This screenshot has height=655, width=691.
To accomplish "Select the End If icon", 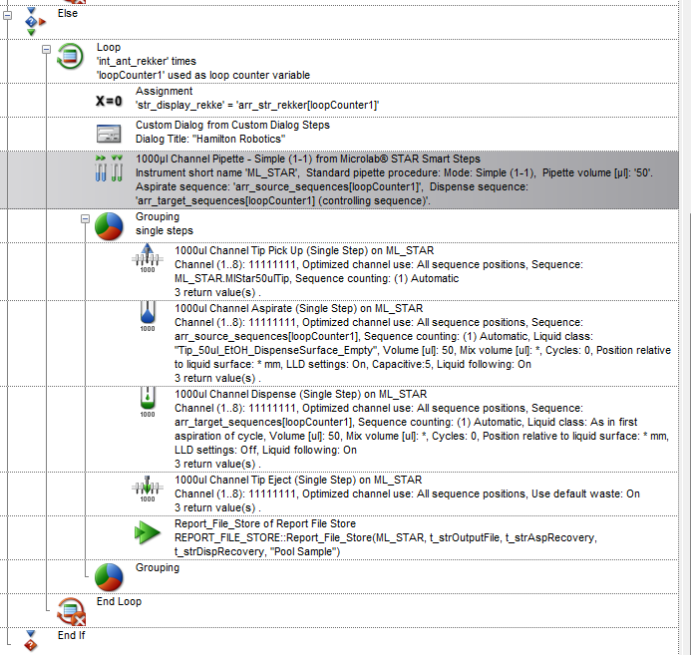I will click(x=30, y=640).
